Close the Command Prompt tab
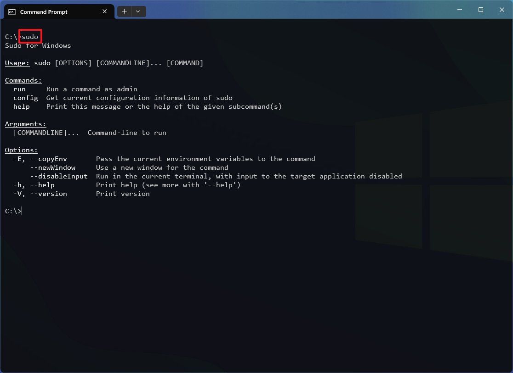Screen dimensions: 513x373 tap(105, 11)
